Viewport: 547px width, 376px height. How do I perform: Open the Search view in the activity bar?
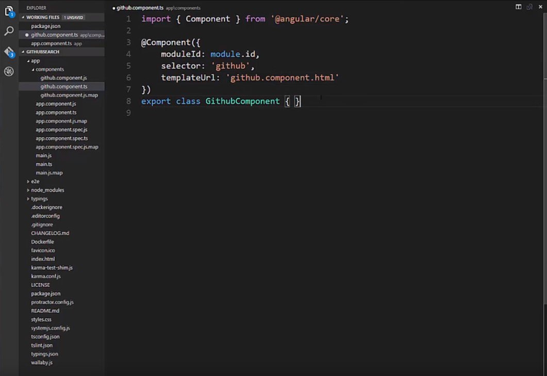pyautogui.click(x=9, y=31)
